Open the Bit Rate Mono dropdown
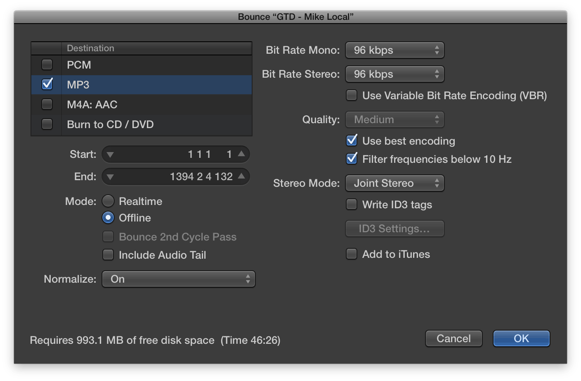581x381 pixels. [395, 50]
